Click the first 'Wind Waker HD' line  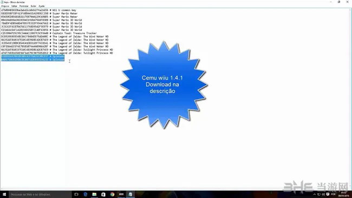[55, 37]
